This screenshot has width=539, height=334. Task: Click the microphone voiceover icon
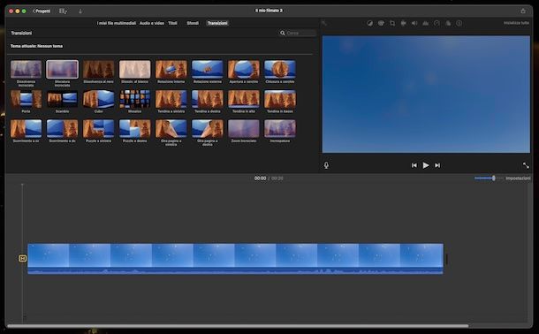326,165
